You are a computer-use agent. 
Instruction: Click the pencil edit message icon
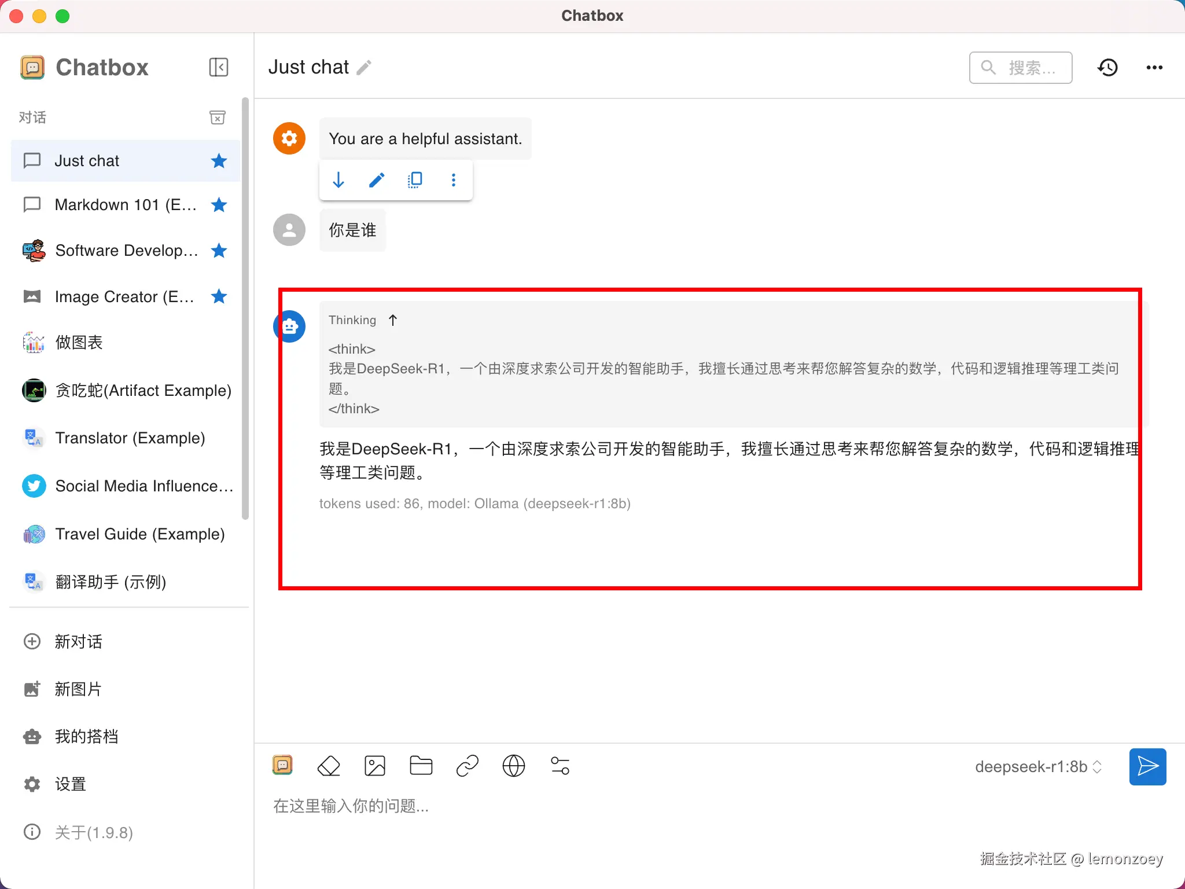[377, 181]
